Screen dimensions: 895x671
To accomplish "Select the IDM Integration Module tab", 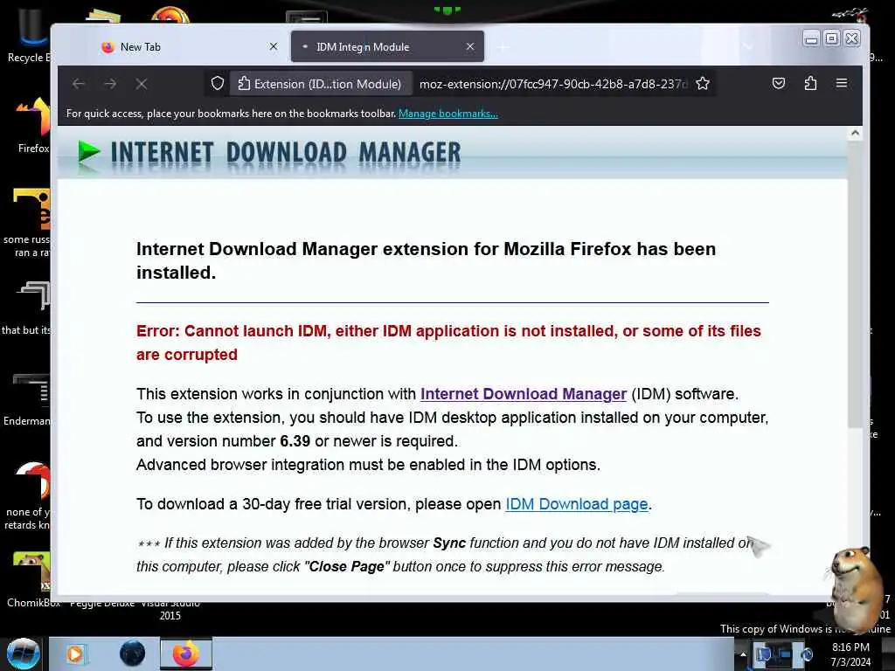I will (387, 47).
